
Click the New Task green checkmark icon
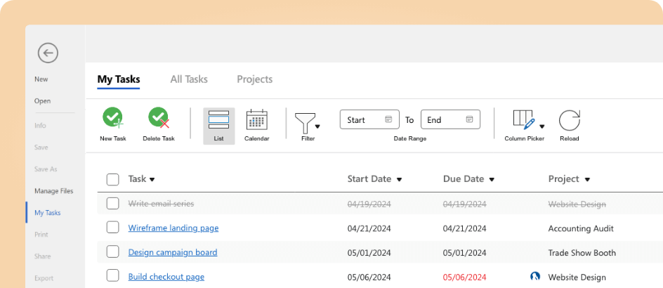coord(113,118)
